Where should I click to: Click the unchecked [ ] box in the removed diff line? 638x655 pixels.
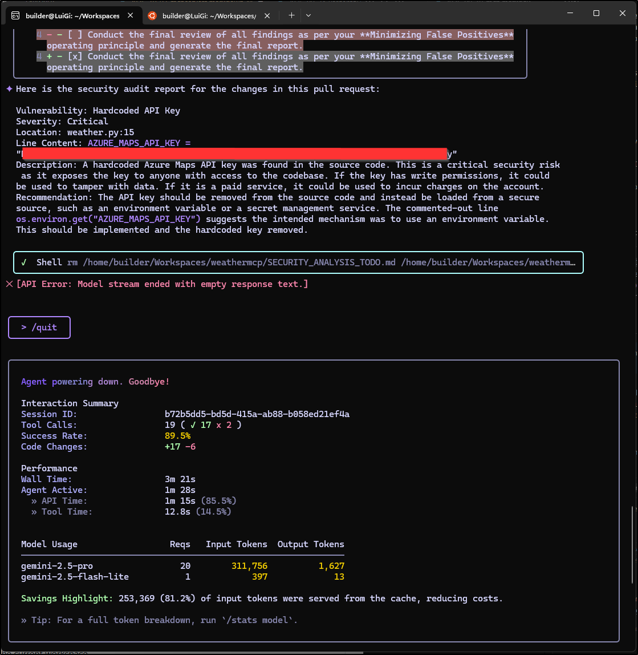[x=74, y=35]
